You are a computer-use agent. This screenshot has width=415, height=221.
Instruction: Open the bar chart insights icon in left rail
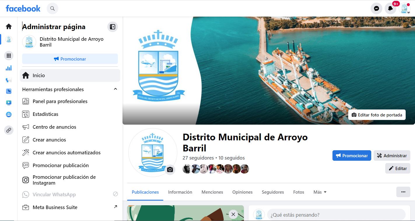point(9,68)
